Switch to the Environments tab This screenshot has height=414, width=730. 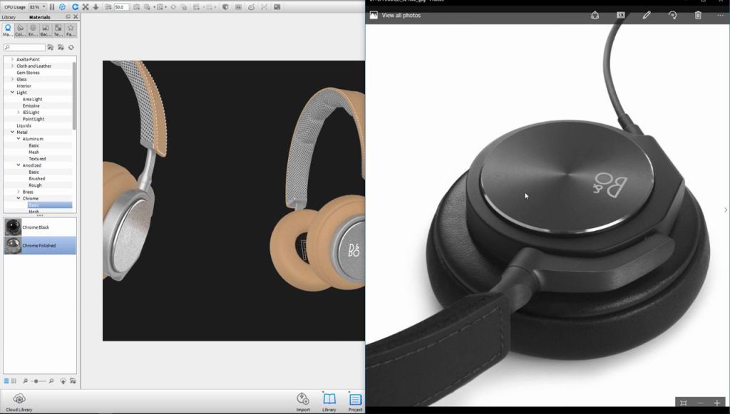coord(33,29)
